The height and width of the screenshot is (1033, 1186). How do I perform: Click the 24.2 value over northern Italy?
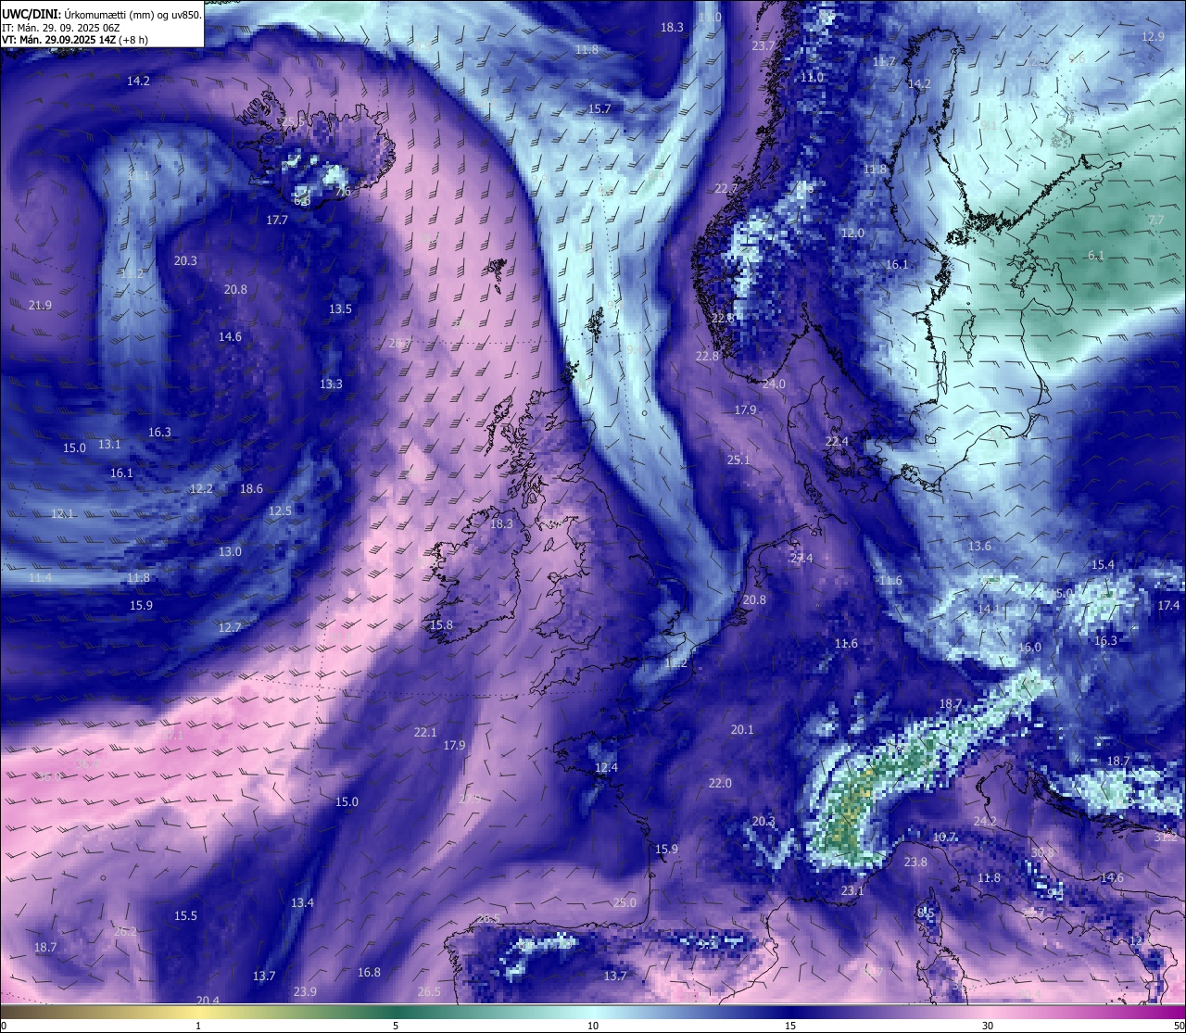click(x=985, y=823)
